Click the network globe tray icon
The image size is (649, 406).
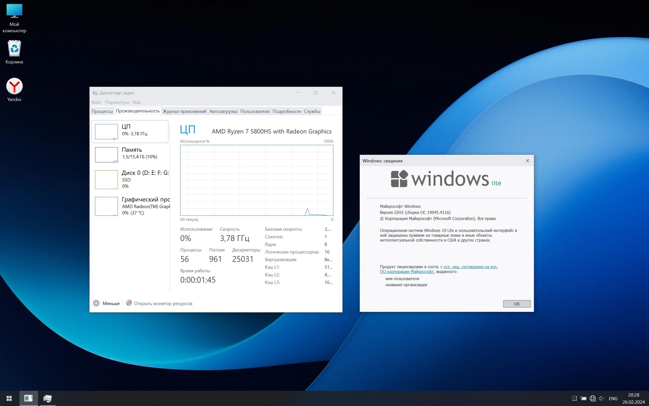pyautogui.click(x=593, y=398)
